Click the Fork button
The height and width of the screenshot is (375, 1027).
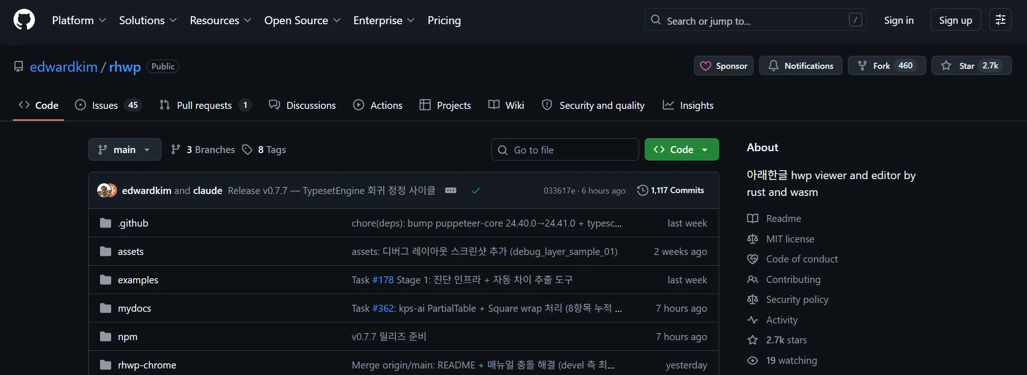point(887,66)
